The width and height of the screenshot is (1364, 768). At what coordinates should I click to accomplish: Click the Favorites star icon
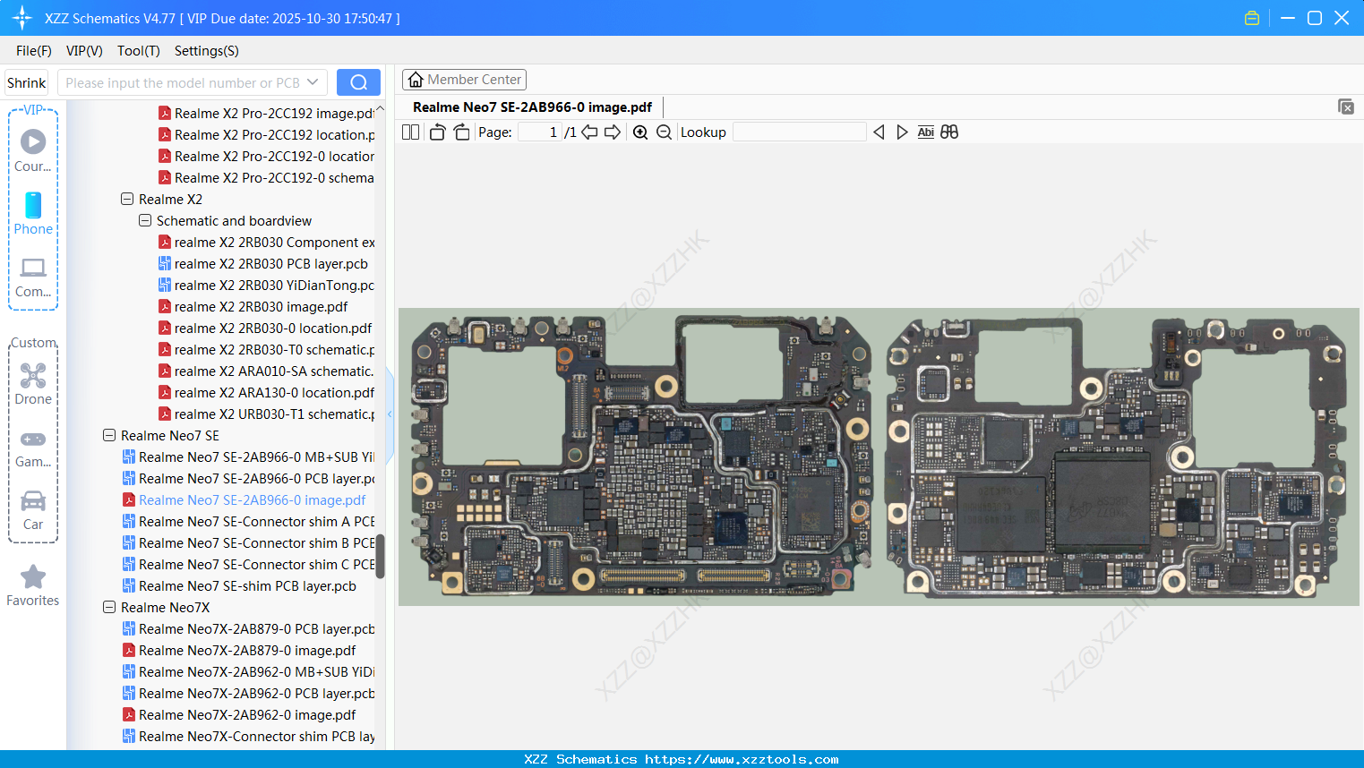click(32, 574)
